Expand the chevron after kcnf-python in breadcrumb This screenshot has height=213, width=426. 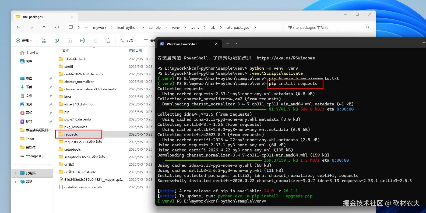pyautogui.click(x=143, y=27)
